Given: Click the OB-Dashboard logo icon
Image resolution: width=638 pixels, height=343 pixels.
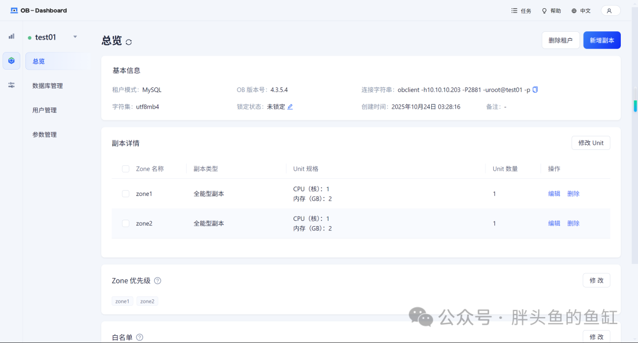Looking at the screenshot, I should tap(14, 10).
